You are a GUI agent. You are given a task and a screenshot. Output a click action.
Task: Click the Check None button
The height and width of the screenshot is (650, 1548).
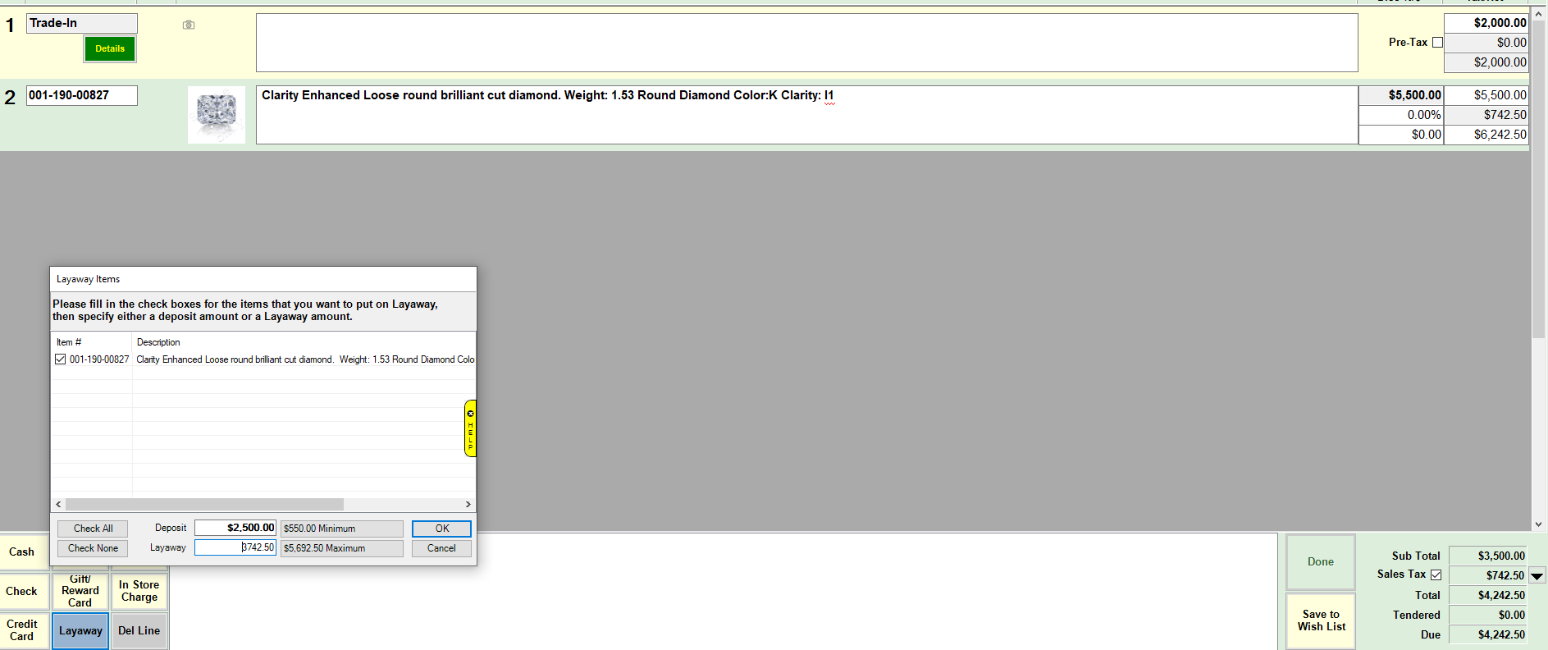(x=93, y=548)
